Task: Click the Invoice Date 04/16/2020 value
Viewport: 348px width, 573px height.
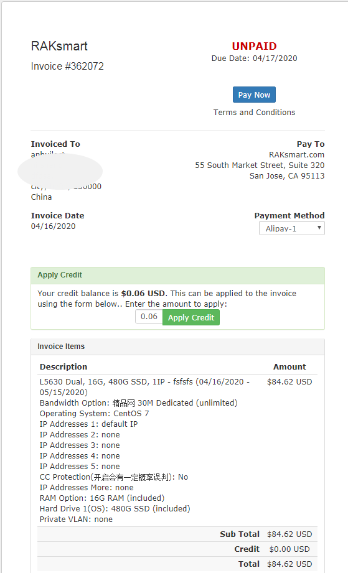Action: click(x=53, y=226)
